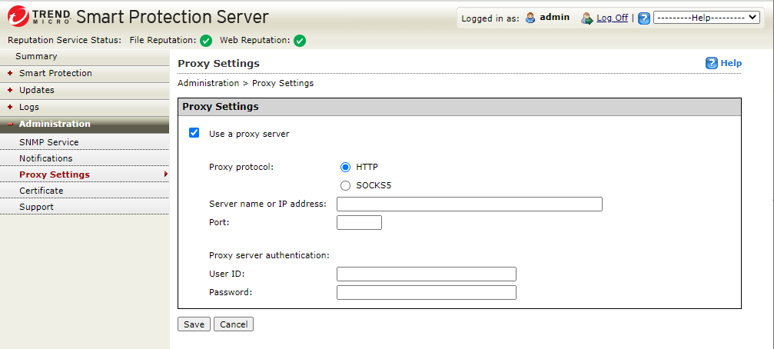Click the Web Reputation green status icon

click(300, 41)
